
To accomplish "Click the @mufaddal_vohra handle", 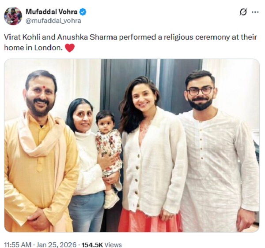I will 53,21.
